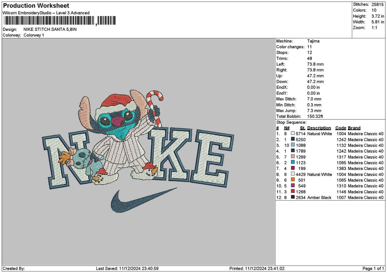Click stitch count "2634" in stop 12
387x273 pixels.
pos(301,197)
